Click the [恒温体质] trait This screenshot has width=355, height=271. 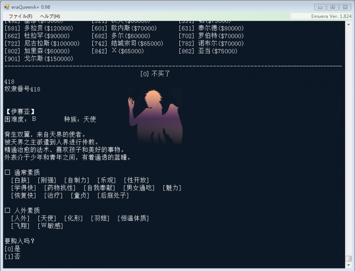tap(133, 218)
